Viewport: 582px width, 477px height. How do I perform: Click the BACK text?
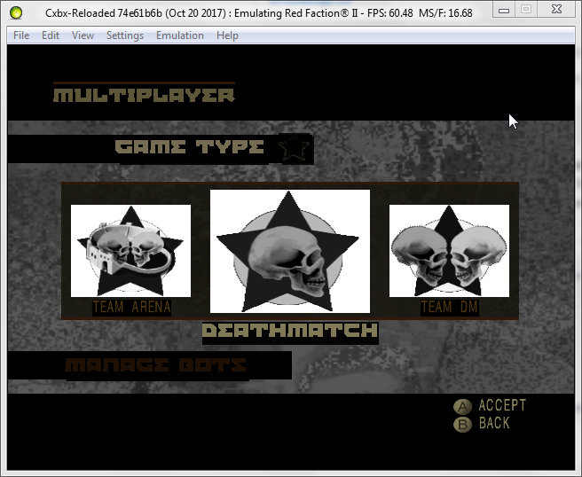pos(494,423)
